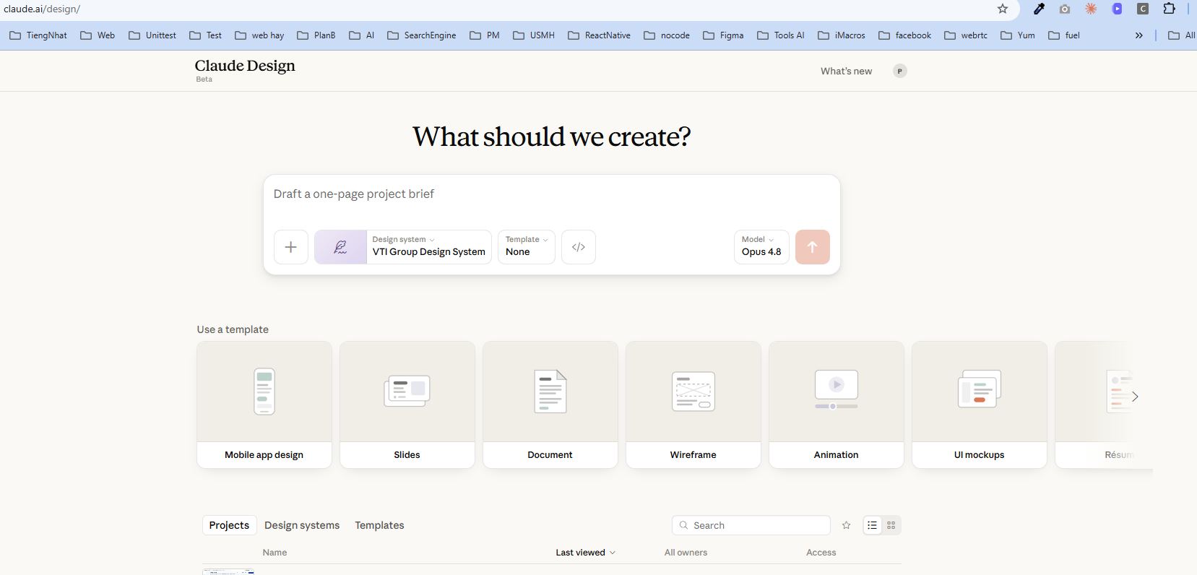The height and width of the screenshot is (575, 1197).
Task: Click the code brackets icon button
Action: [x=579, y=247]
